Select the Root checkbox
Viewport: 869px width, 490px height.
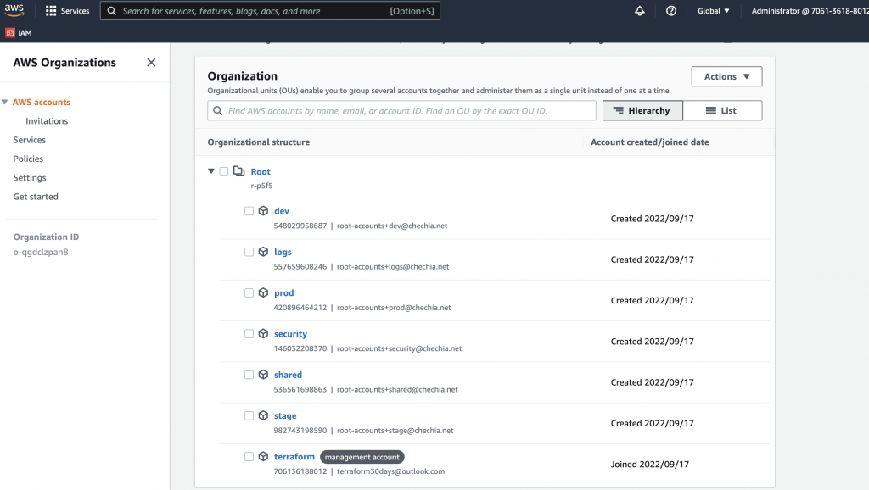224,171
